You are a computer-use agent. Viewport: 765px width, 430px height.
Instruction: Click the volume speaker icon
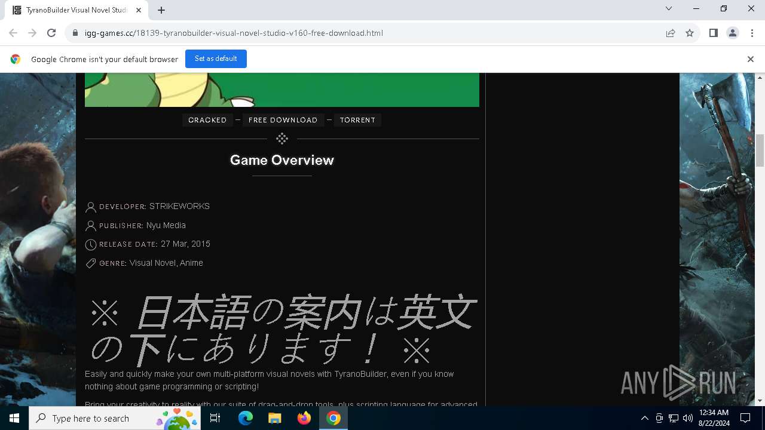tap(688, 418)
